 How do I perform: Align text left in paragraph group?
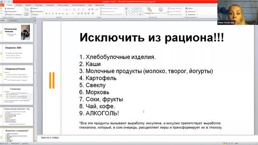click(79, 13)
